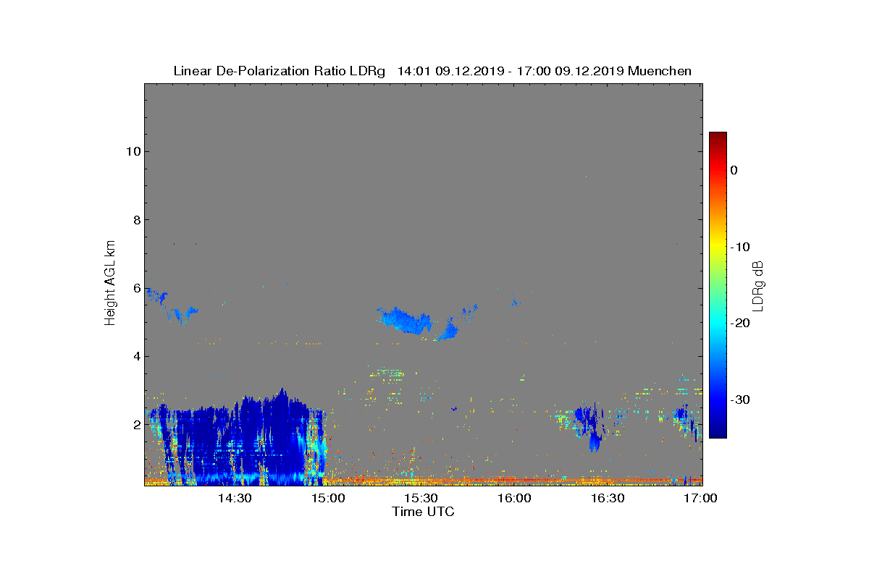The height and width of the screenshot is (579, 869).
Task: Click the Height AGL km axis title
Action: 110,284
